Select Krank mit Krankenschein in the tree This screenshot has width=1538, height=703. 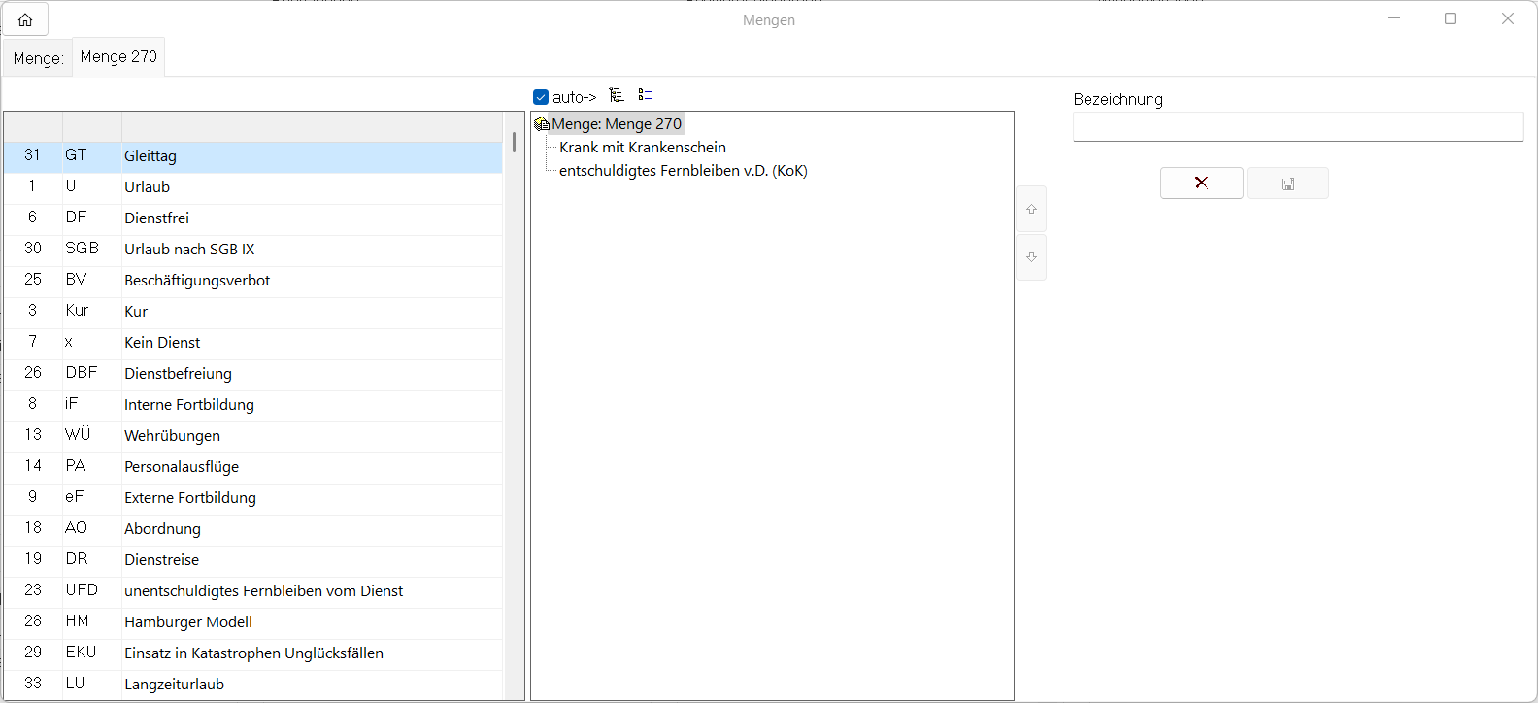coord(643,148)
